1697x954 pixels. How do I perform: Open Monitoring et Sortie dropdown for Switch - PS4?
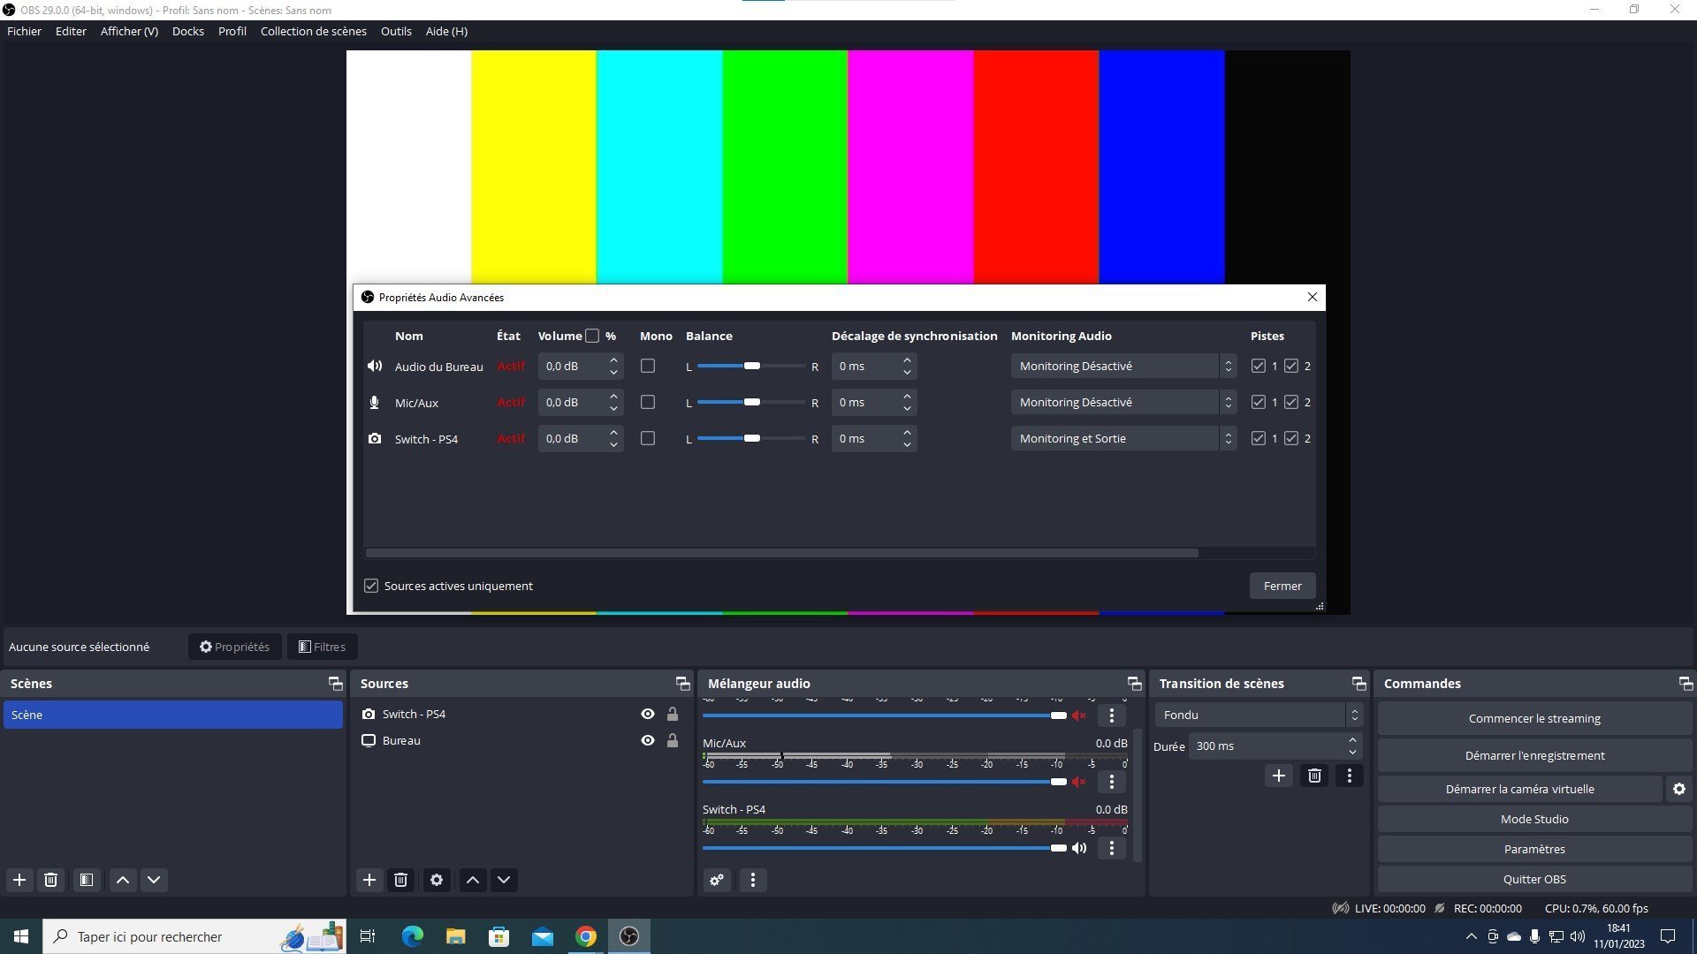pos(1123,438)
